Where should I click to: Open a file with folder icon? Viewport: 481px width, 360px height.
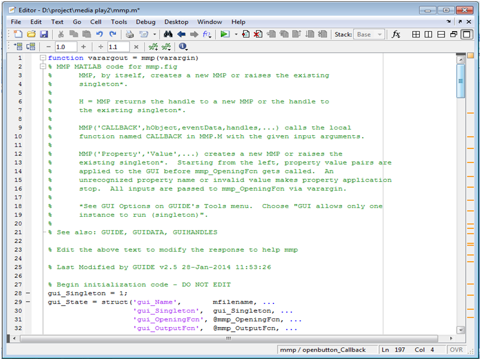(x=31, y=34)
